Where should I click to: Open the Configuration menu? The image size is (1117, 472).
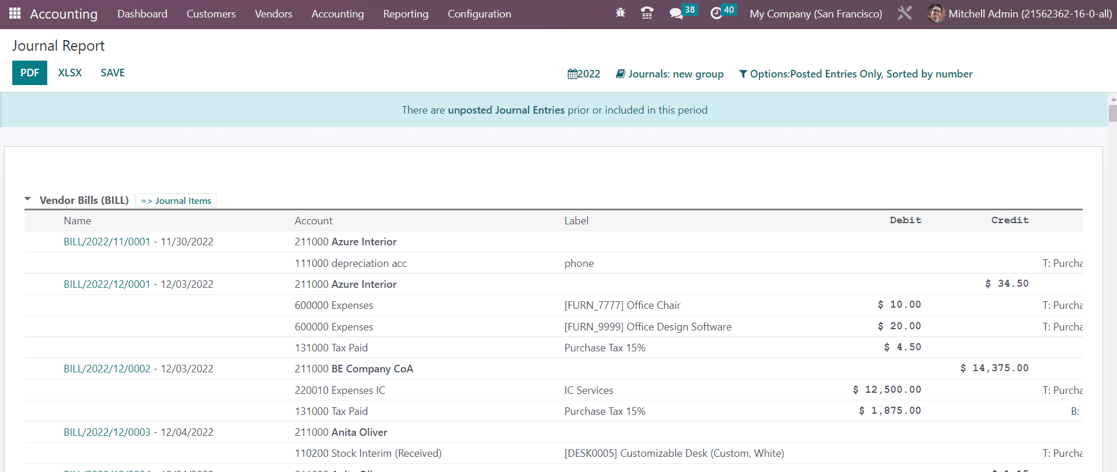click(x=479, y=14)
